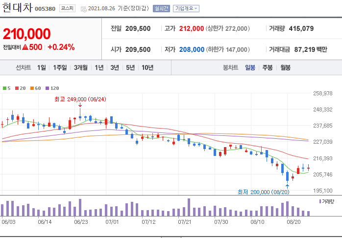Click the calendar icon before 2021.08.26
The image size is (342, 238).
coord(83,9)
